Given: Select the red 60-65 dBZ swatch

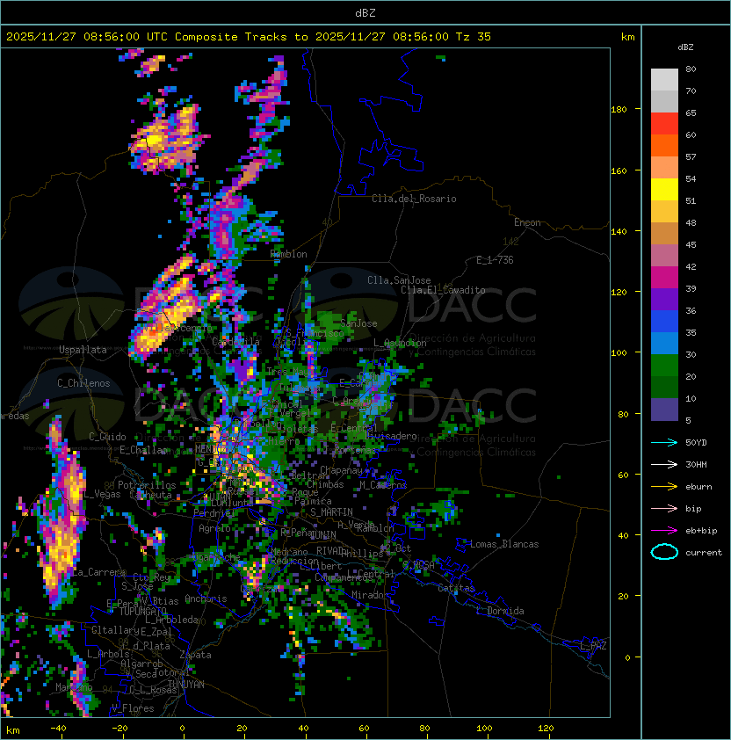Looking at the screenshot, I should [x=664, y=124].
